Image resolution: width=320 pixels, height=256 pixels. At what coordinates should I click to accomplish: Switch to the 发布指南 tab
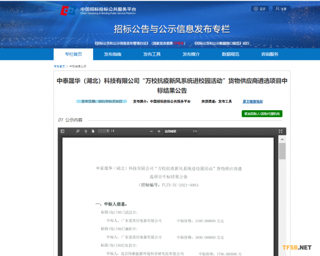(113, 54)
